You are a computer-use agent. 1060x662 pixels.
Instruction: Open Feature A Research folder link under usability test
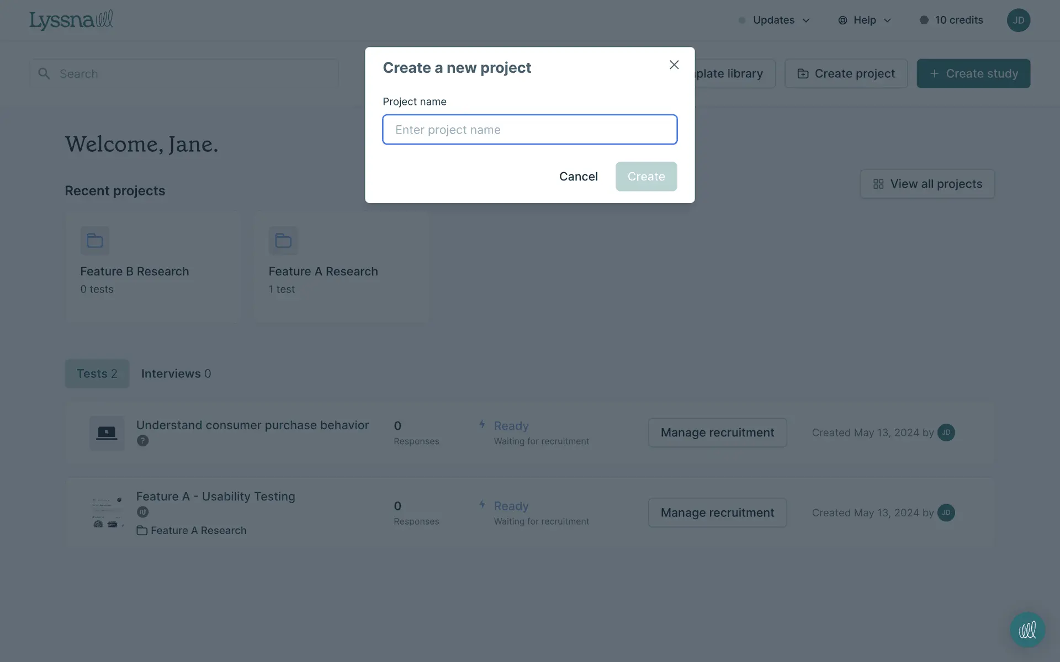pos(198,530)
